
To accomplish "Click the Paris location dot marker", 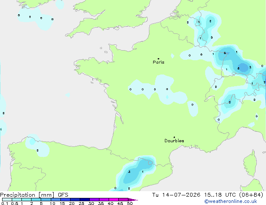I will click(x=159, y=59).
